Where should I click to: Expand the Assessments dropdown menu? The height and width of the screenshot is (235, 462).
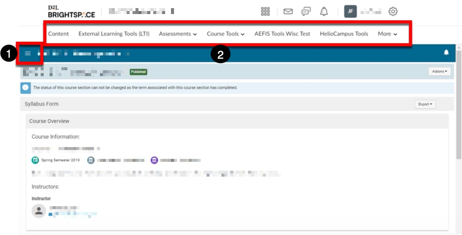click(178, 34)
